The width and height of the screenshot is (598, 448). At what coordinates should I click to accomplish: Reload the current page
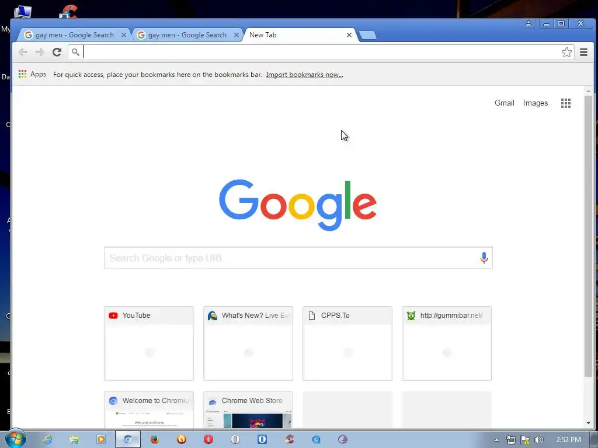click(57, 52)
